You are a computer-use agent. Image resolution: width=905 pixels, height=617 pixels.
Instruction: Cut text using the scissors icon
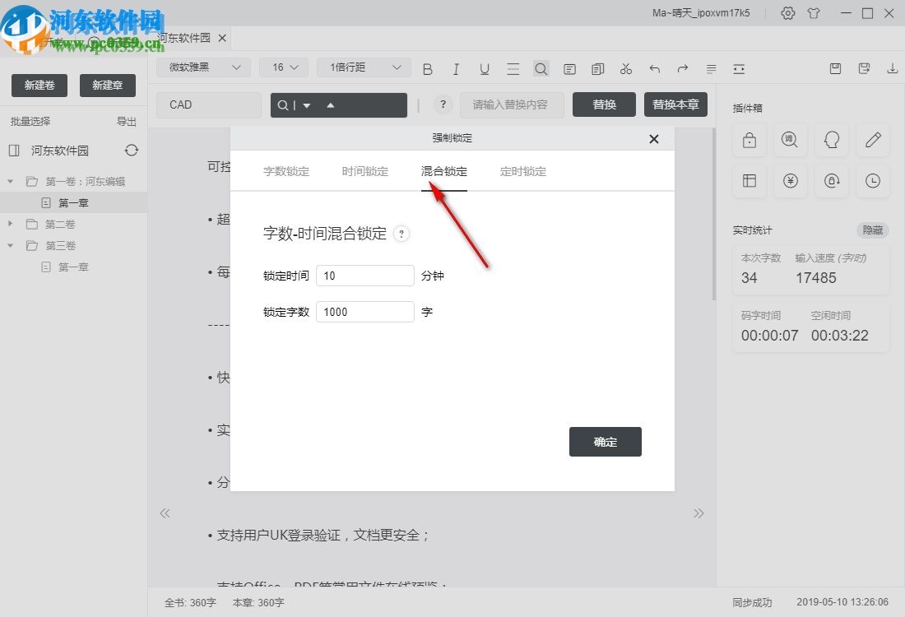coord(626,69)
